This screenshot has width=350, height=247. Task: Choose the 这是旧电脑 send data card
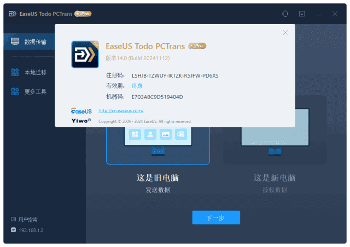pos(157,153)
